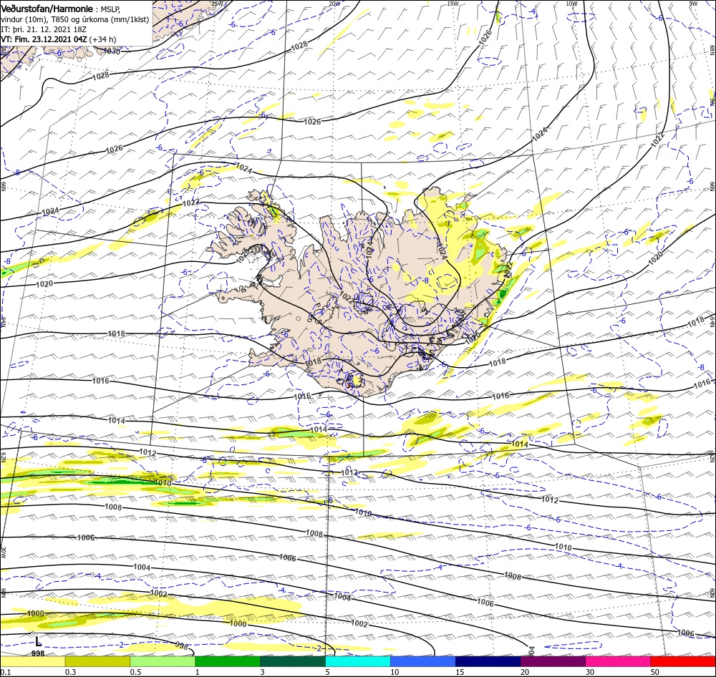The image size is (716, 677).
Task: Click the "20" legend scale number
Action: point(525,672)
